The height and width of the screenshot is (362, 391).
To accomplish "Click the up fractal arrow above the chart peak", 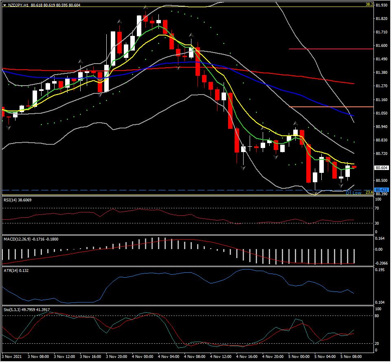I will pyautogui.click(x=145, y=7).
